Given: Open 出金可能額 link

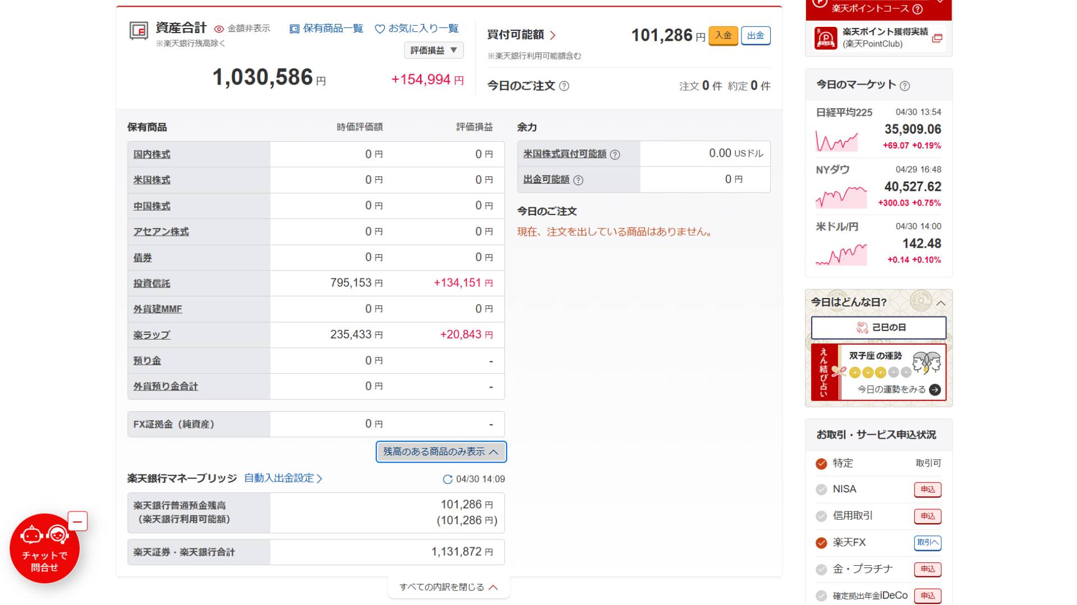Looking at the screenshot, I should tap(546, 180).
